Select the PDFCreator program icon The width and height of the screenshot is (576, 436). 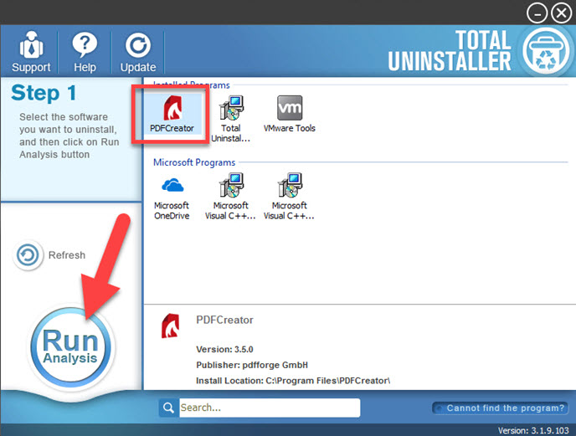pos(172,113)
